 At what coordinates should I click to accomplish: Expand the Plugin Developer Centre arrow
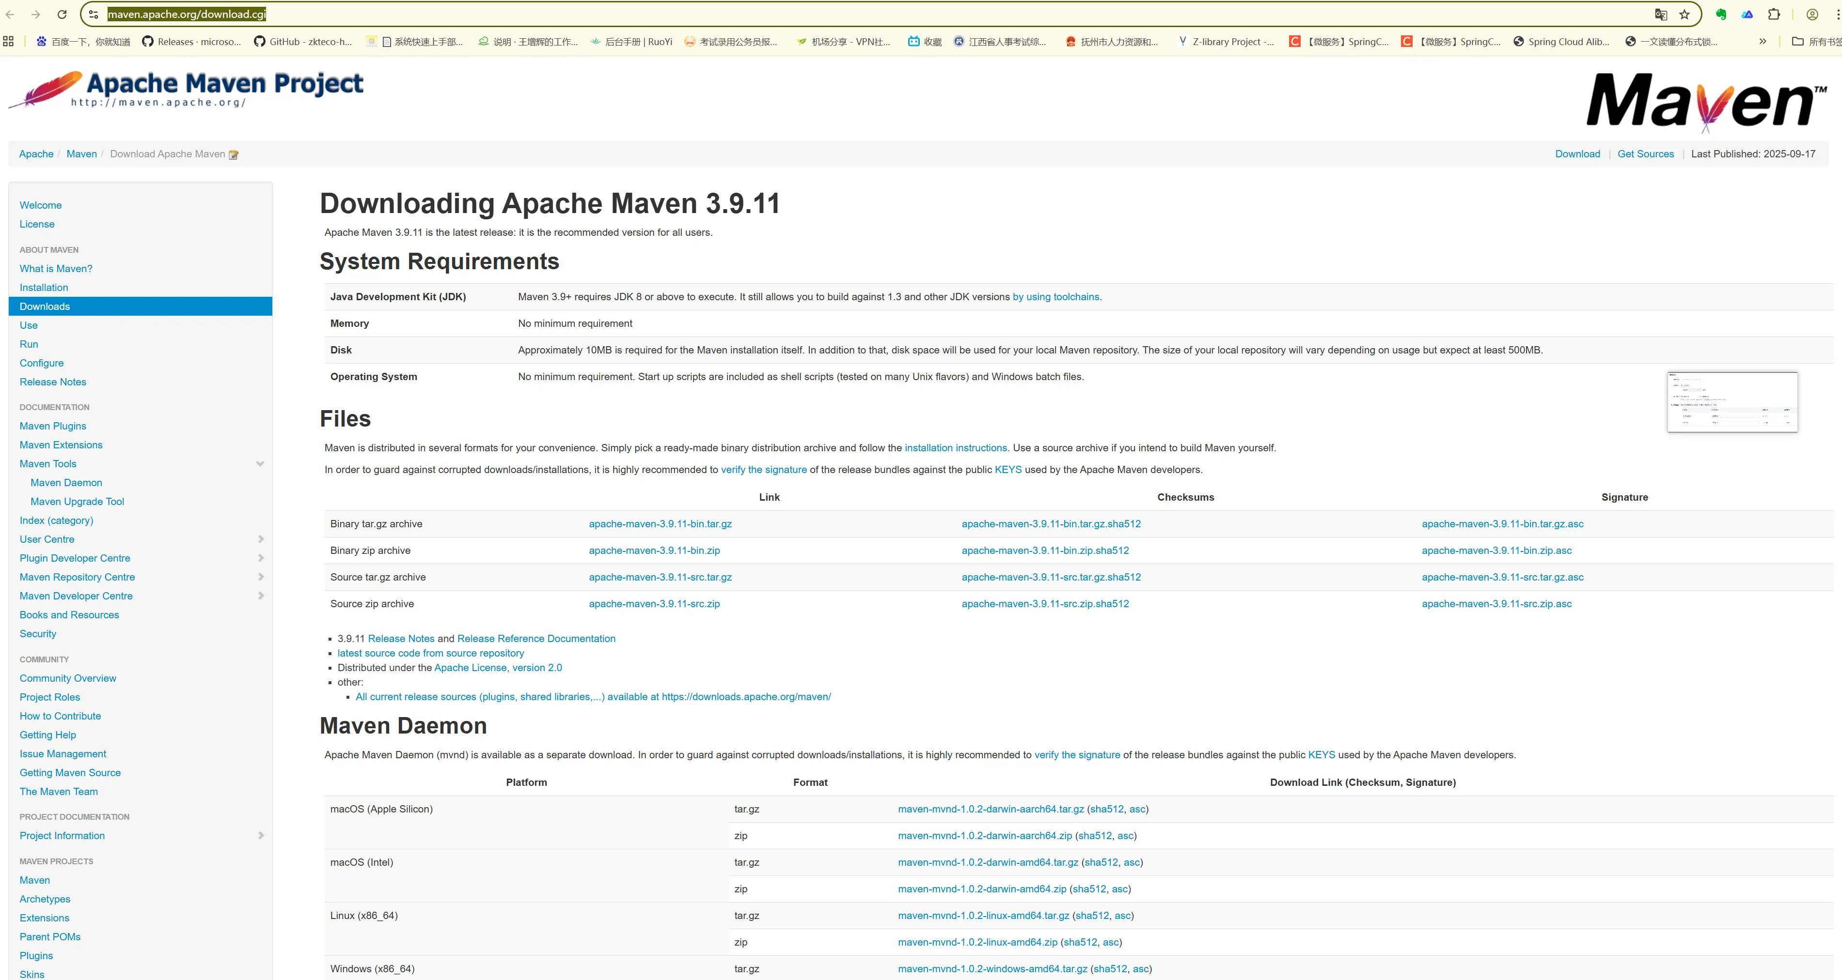pos(260,558)
